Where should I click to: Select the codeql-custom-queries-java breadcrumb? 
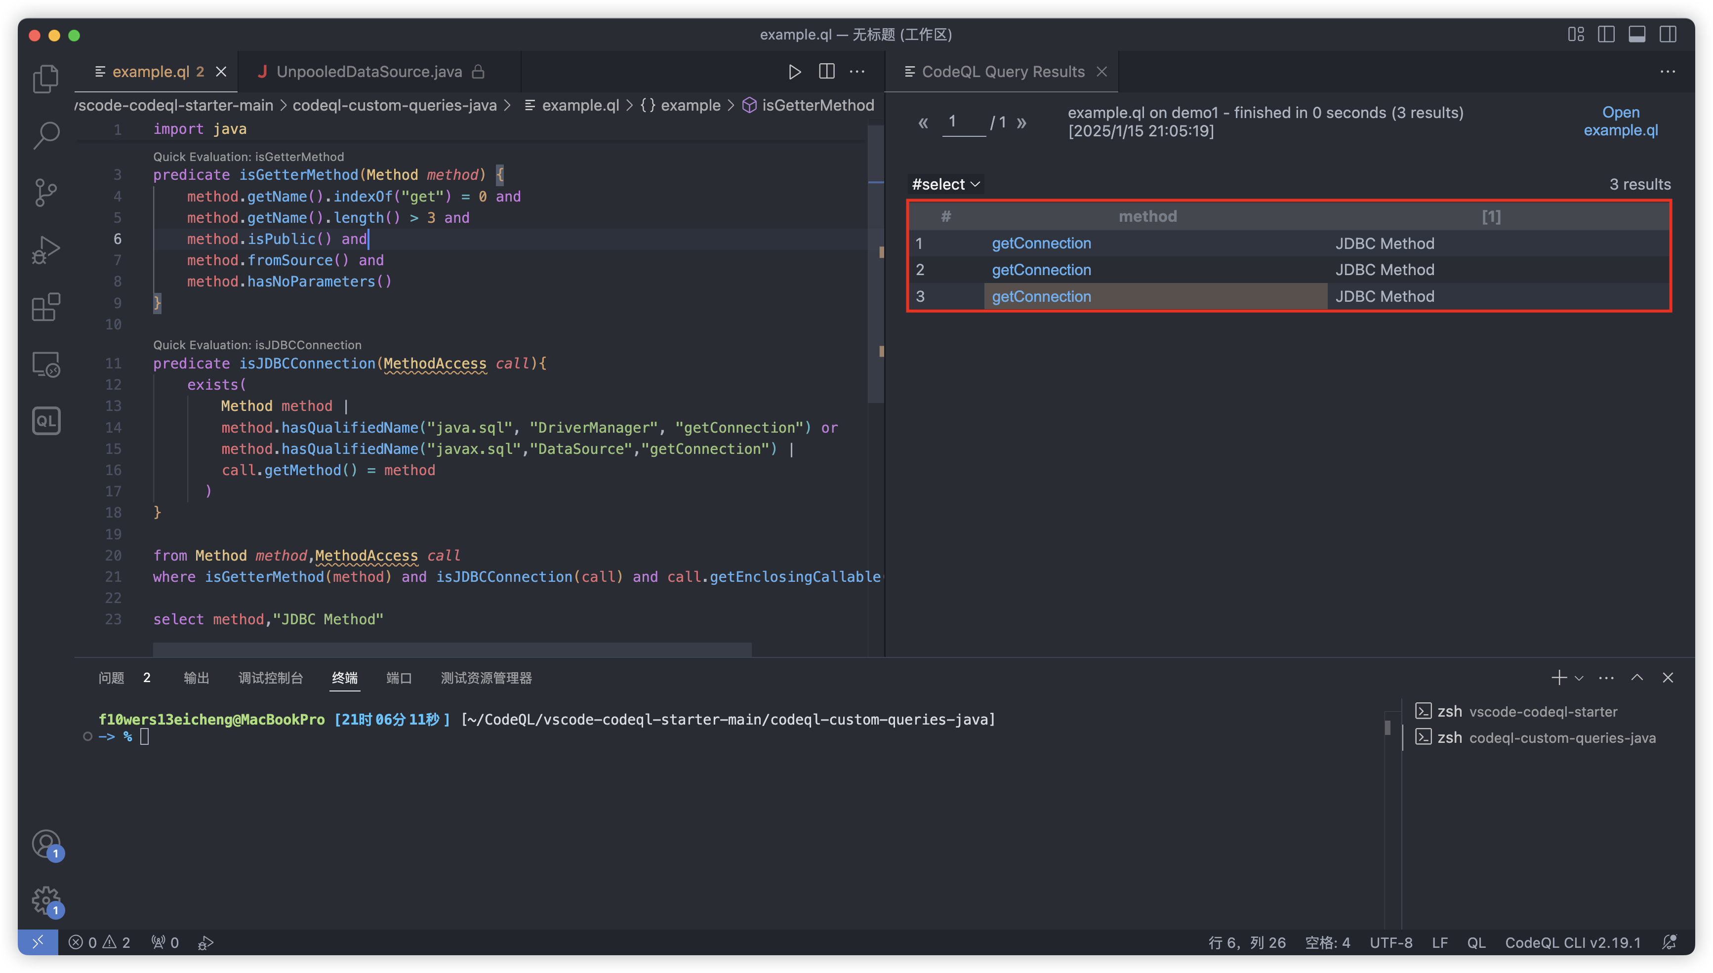point(394,105)
